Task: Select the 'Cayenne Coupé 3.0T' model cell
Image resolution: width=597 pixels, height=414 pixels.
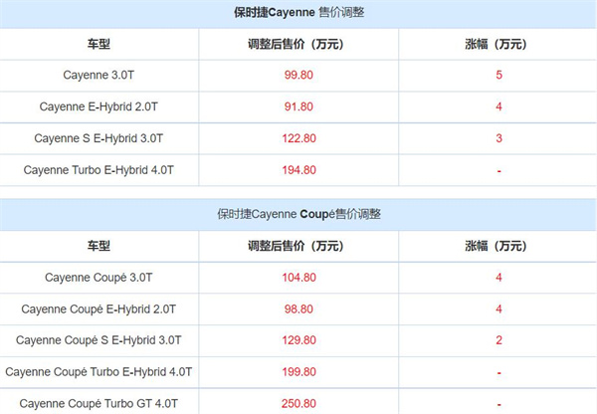Action: coord(99,278)
